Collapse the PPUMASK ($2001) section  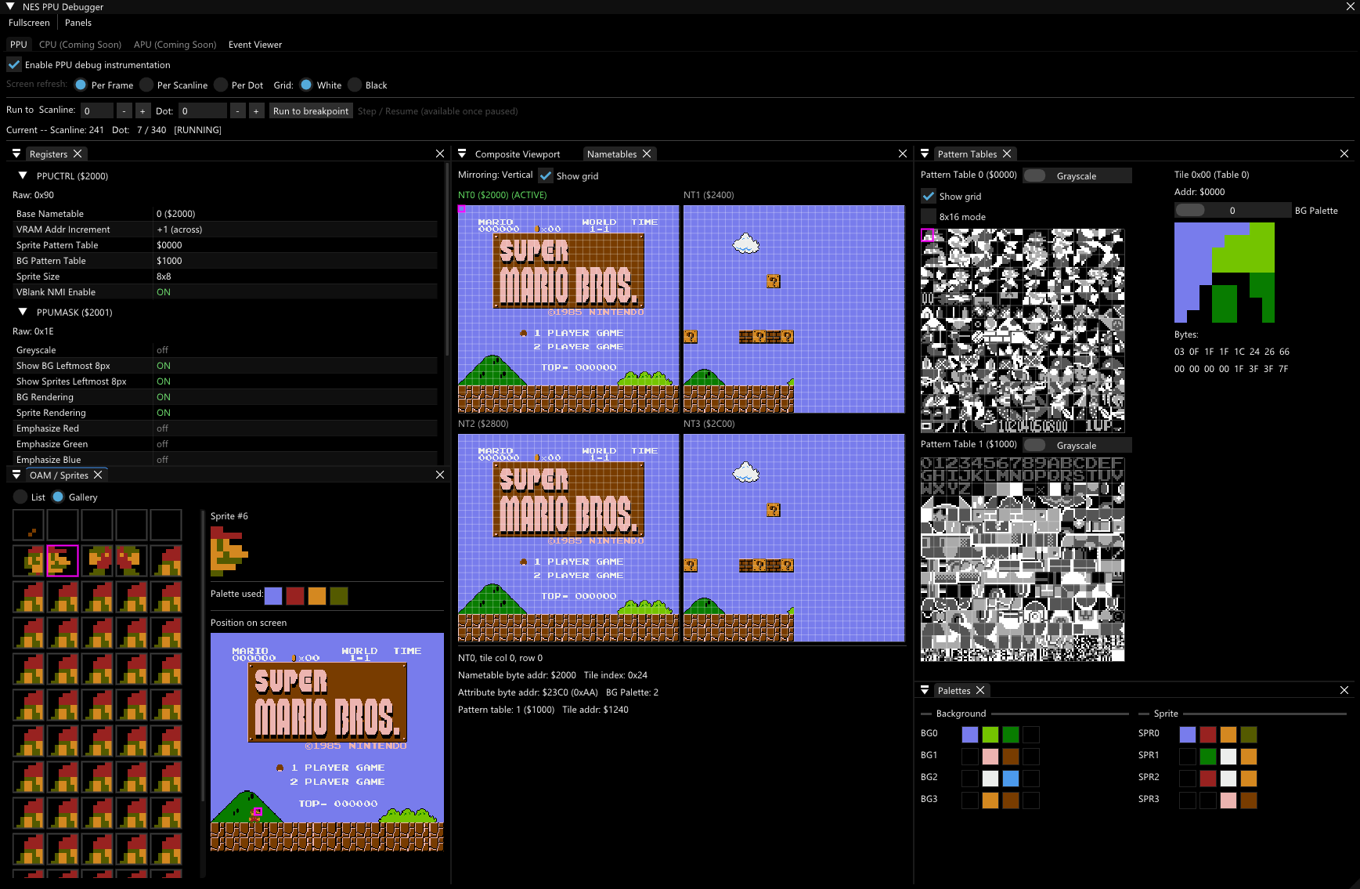click(23, 313)
